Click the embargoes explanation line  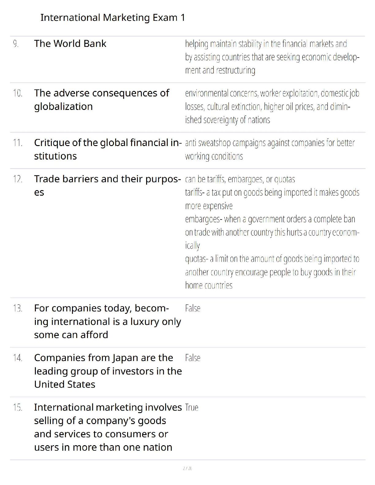pos(272,232)
